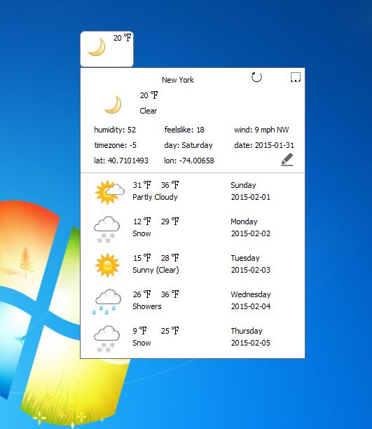Click 'Showers' forecast text

[x=147, y=306]
